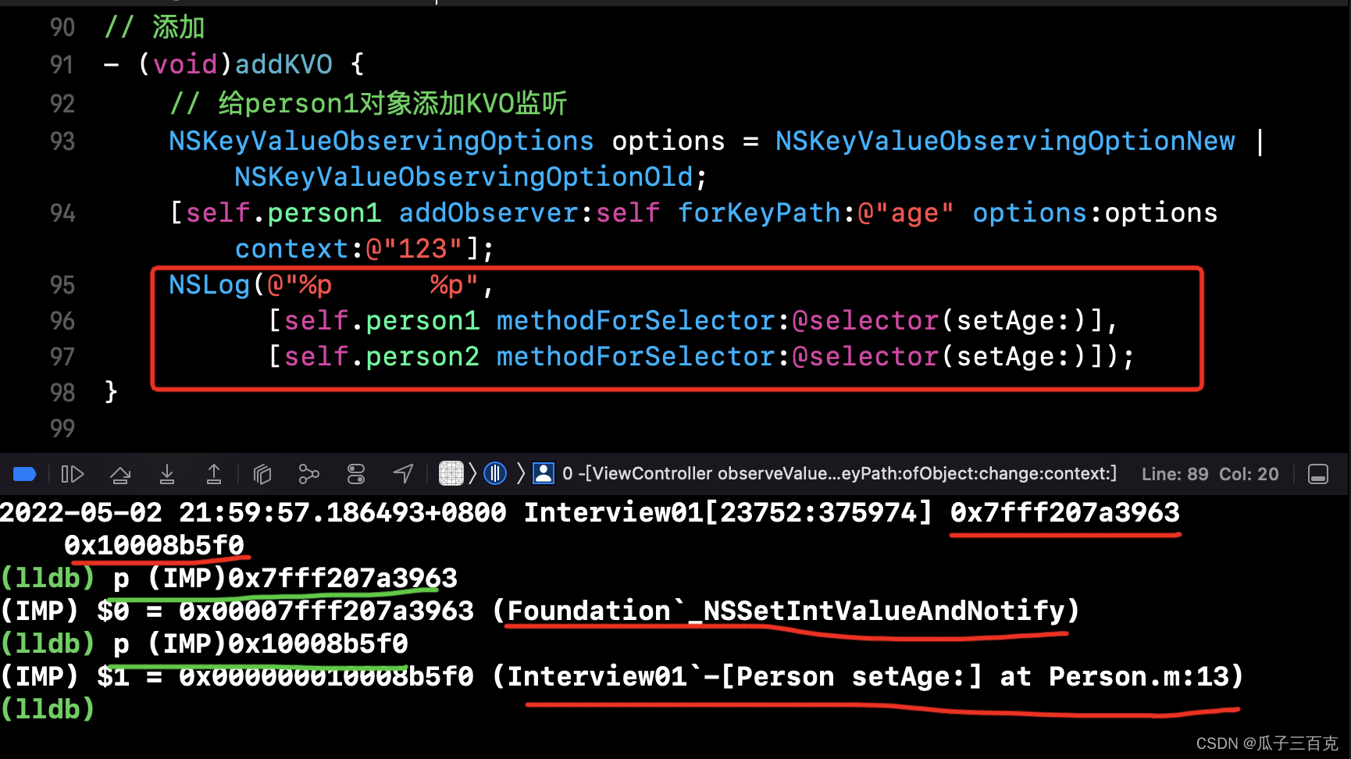Viewport: 1351px width, 759px height.
Task: Open the Debug View Hierarchy tool
Action: coord(262,474)
